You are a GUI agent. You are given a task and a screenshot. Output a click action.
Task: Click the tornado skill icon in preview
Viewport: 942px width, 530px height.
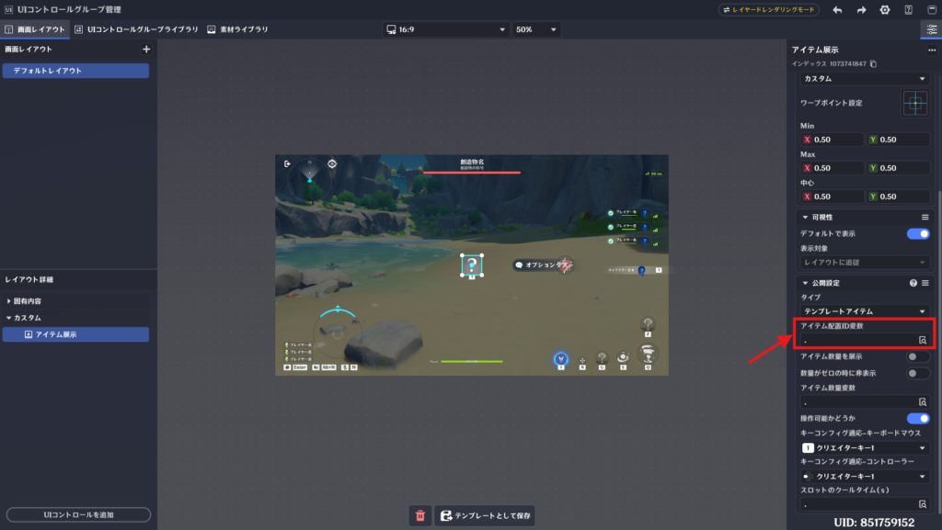648,354
